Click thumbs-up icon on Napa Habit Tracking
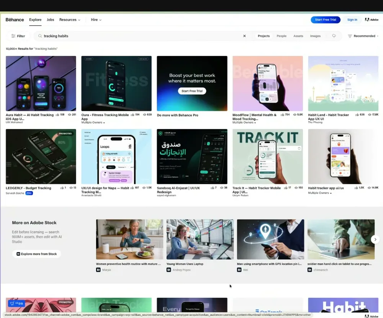This screenshot has width=383, height=318. tap(132, 188)
